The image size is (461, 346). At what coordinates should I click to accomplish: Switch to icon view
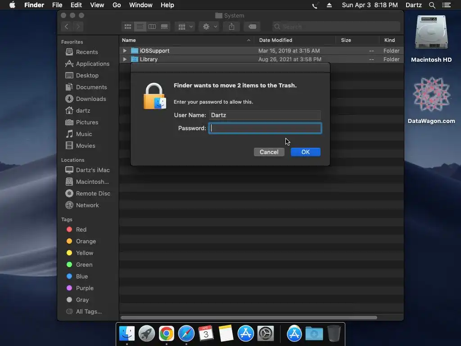(128, 27)
